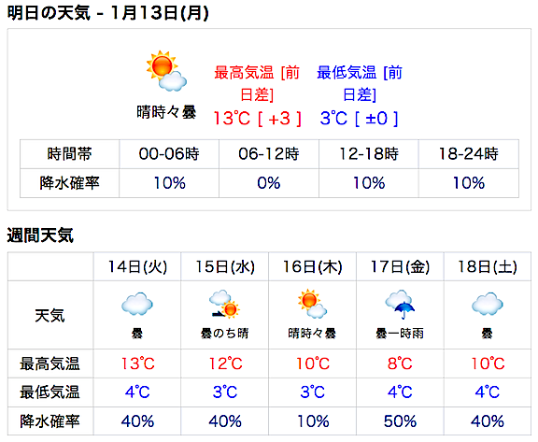
Task: Select the 12-18時 time slot header
Action: tap(369, 154)
